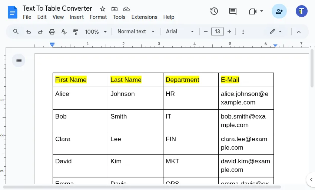Star this document
The height and width of the screenshot is (190, 315).
pyautogui.click(x=103, y=9)
